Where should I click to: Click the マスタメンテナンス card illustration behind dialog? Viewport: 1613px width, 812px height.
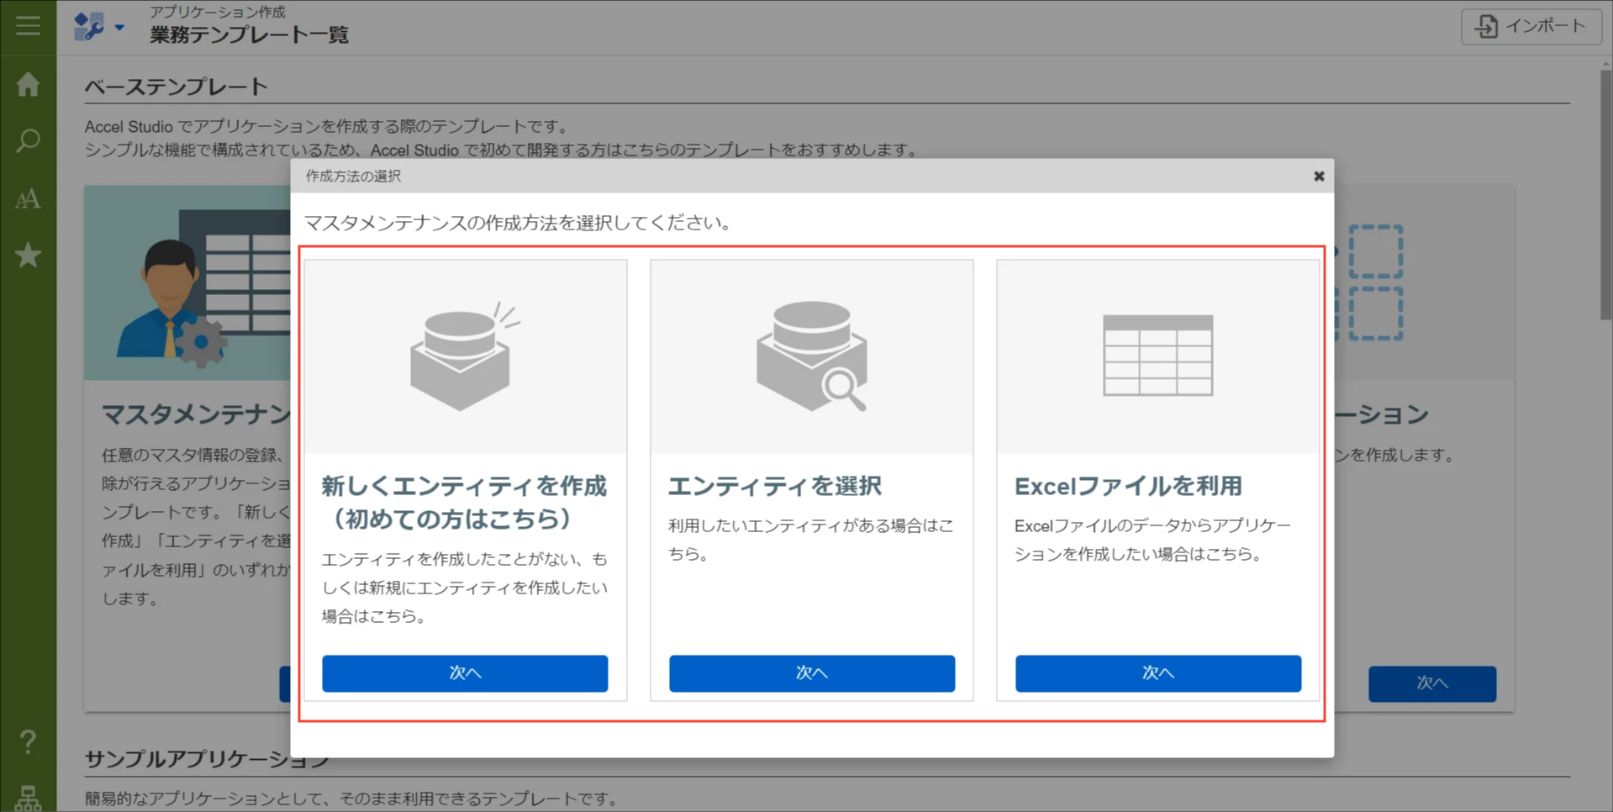coord(187,283)
